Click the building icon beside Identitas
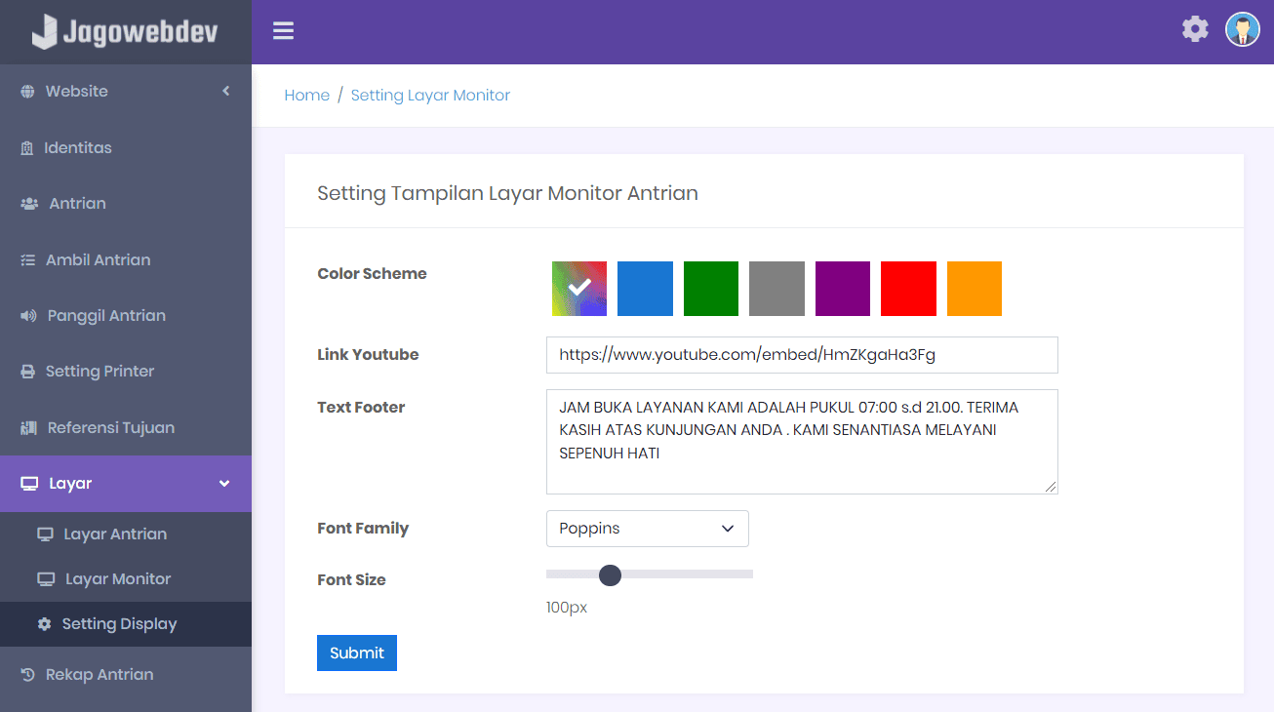1274x712 pixels. 27,148
